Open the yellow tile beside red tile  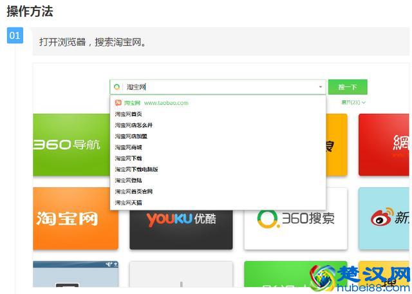337,145
